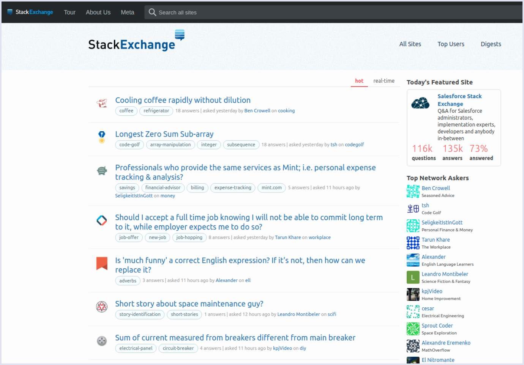524x365 pixels.
Task: Open About Us in top bar
Action: pos(98,12)
